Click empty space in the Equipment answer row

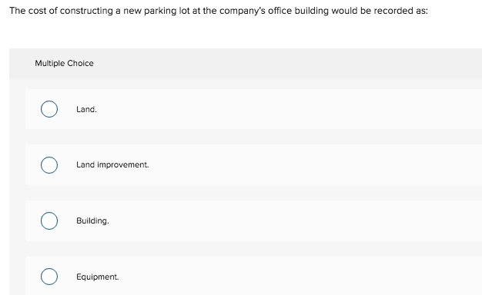coord(276,276)
